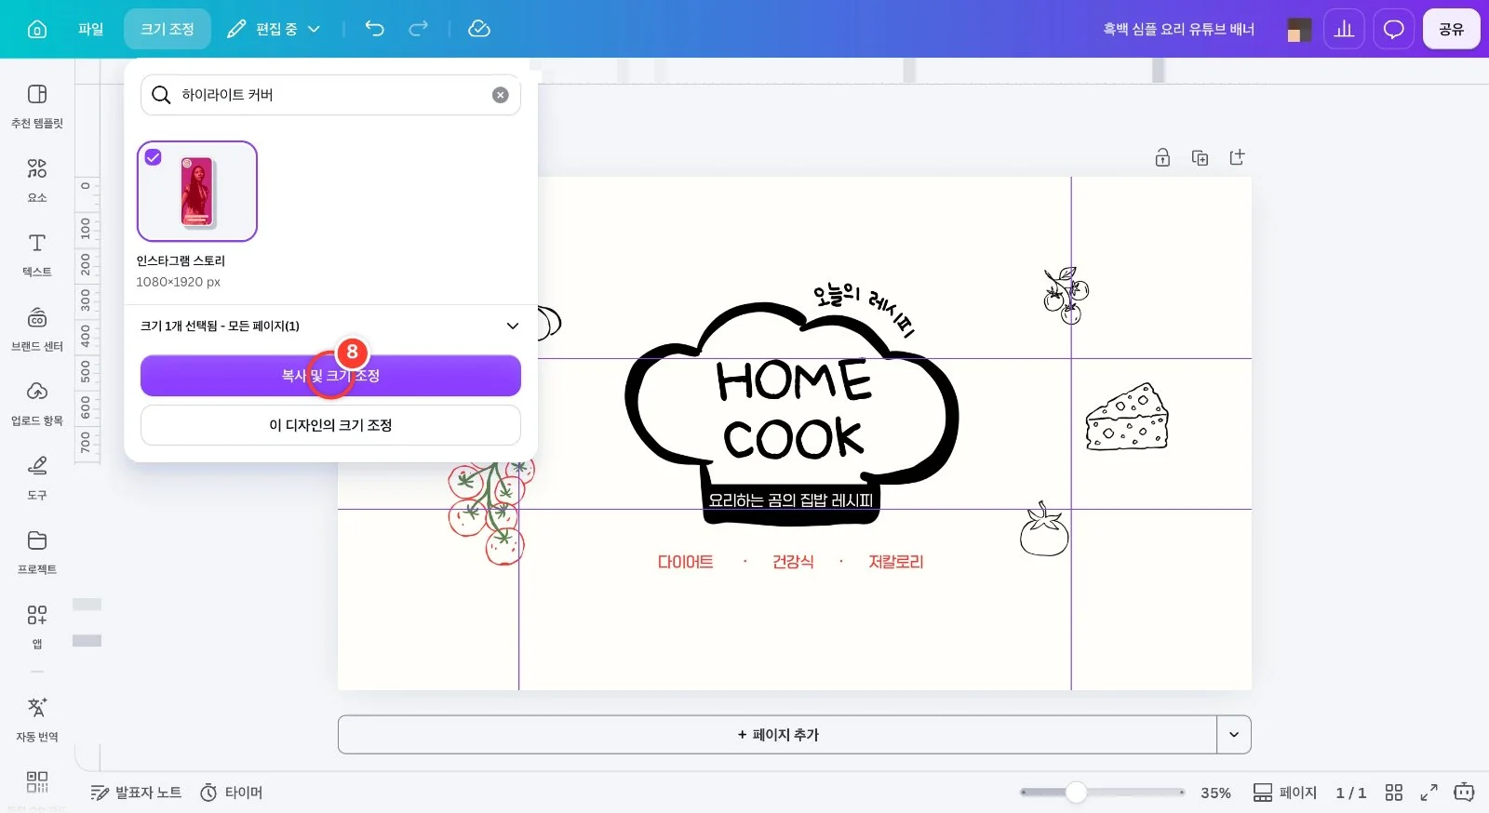This screenshot has width=1489, height=813.
Task: Open the 파일 menu
Action: [x=91, y=29]
